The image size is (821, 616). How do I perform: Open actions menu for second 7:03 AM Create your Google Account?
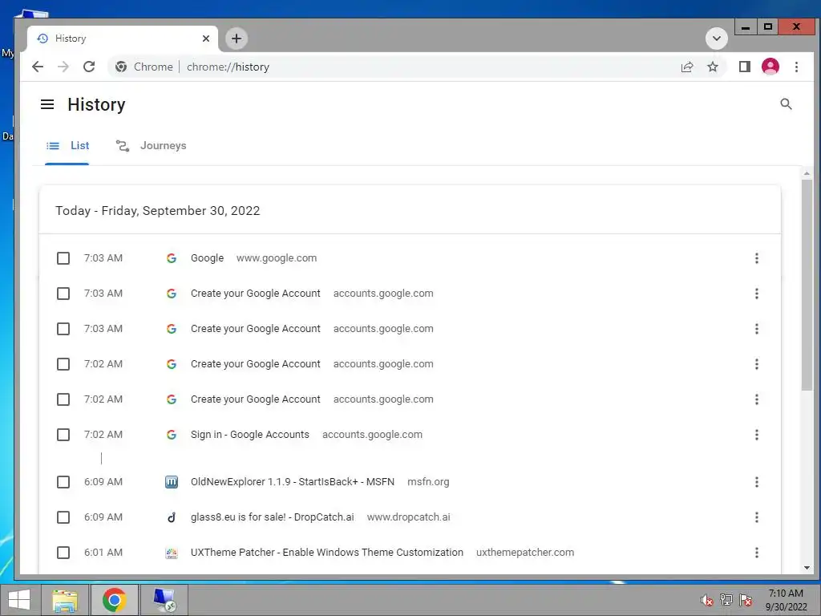click(756, 329)
